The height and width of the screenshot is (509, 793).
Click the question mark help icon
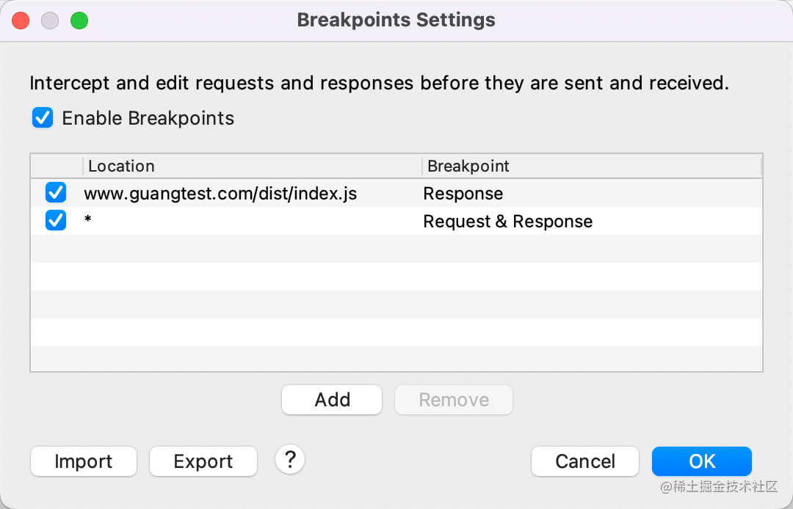click(290, 460)
